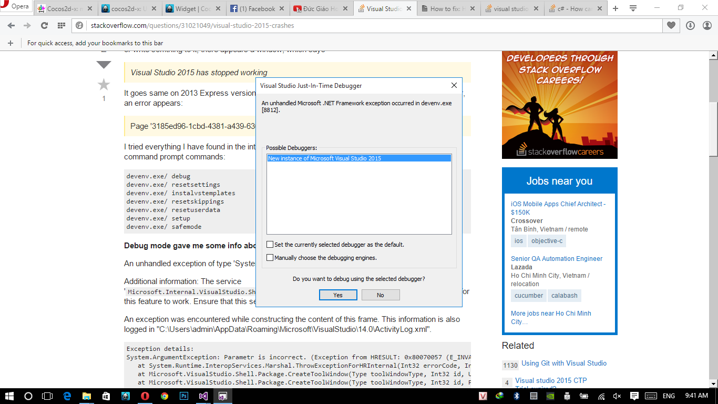Open the Wi-Fi network tray icon

coord(601,396)
